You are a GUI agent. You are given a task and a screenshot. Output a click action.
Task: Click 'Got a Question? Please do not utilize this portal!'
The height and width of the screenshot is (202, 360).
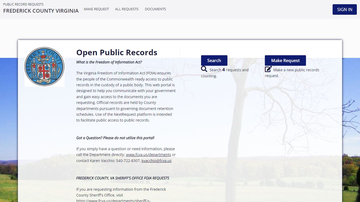point(115,138)
